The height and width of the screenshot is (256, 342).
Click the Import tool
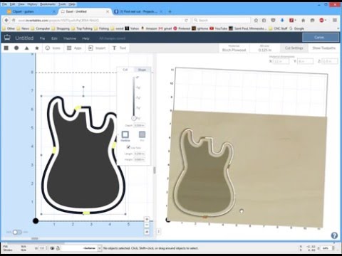(x=97, y=48)
